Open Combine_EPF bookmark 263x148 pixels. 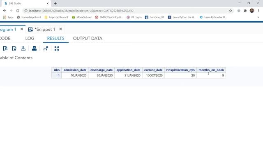155,17
